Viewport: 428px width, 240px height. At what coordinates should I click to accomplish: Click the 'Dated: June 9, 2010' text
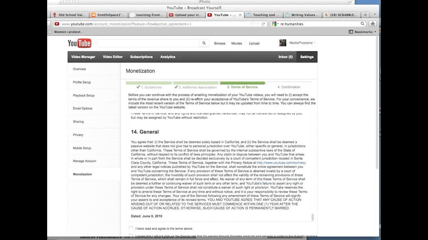[x=146, y=216]
